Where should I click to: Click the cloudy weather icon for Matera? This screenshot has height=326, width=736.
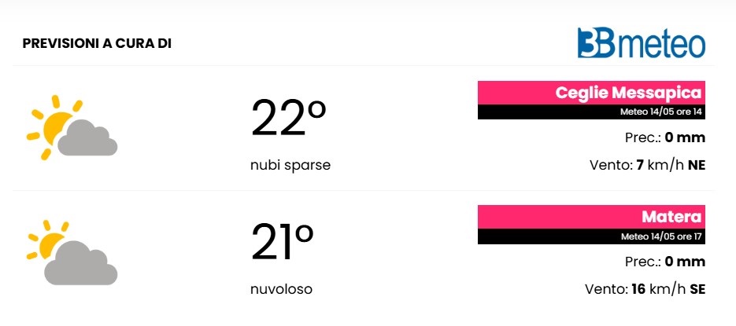(72, 252)
